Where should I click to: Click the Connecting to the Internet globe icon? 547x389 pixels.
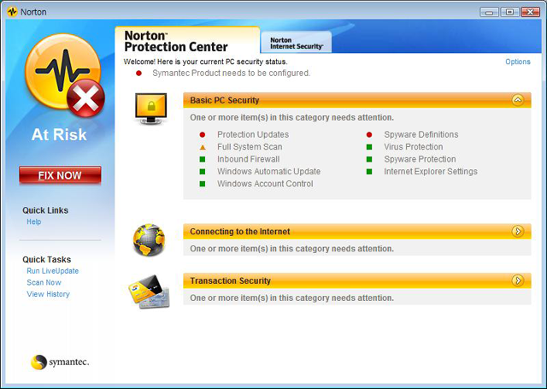click(149, 240)
